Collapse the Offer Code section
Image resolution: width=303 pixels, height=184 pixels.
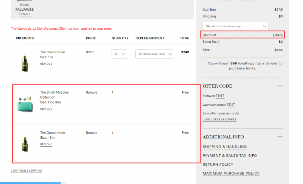coord(280,86)
